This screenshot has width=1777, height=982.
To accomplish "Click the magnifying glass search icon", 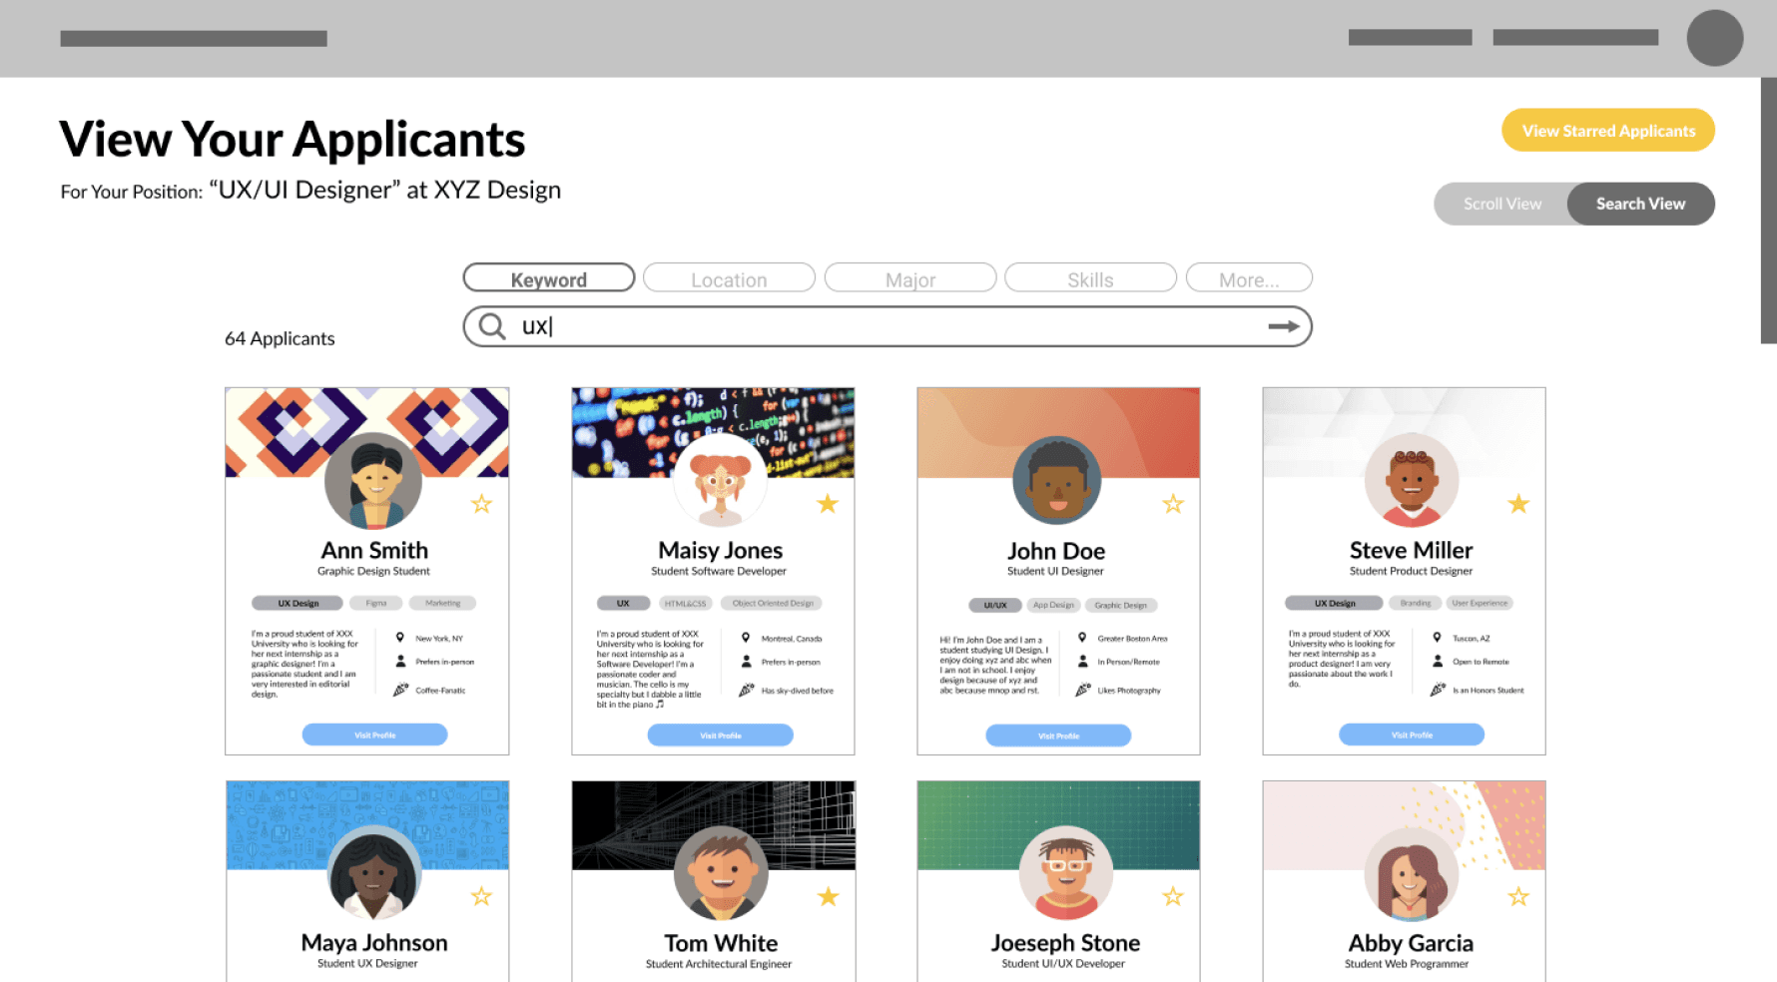I will (492, 326).
